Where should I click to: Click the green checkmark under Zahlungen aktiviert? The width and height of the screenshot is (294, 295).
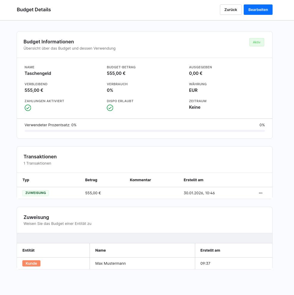point(28,108)
